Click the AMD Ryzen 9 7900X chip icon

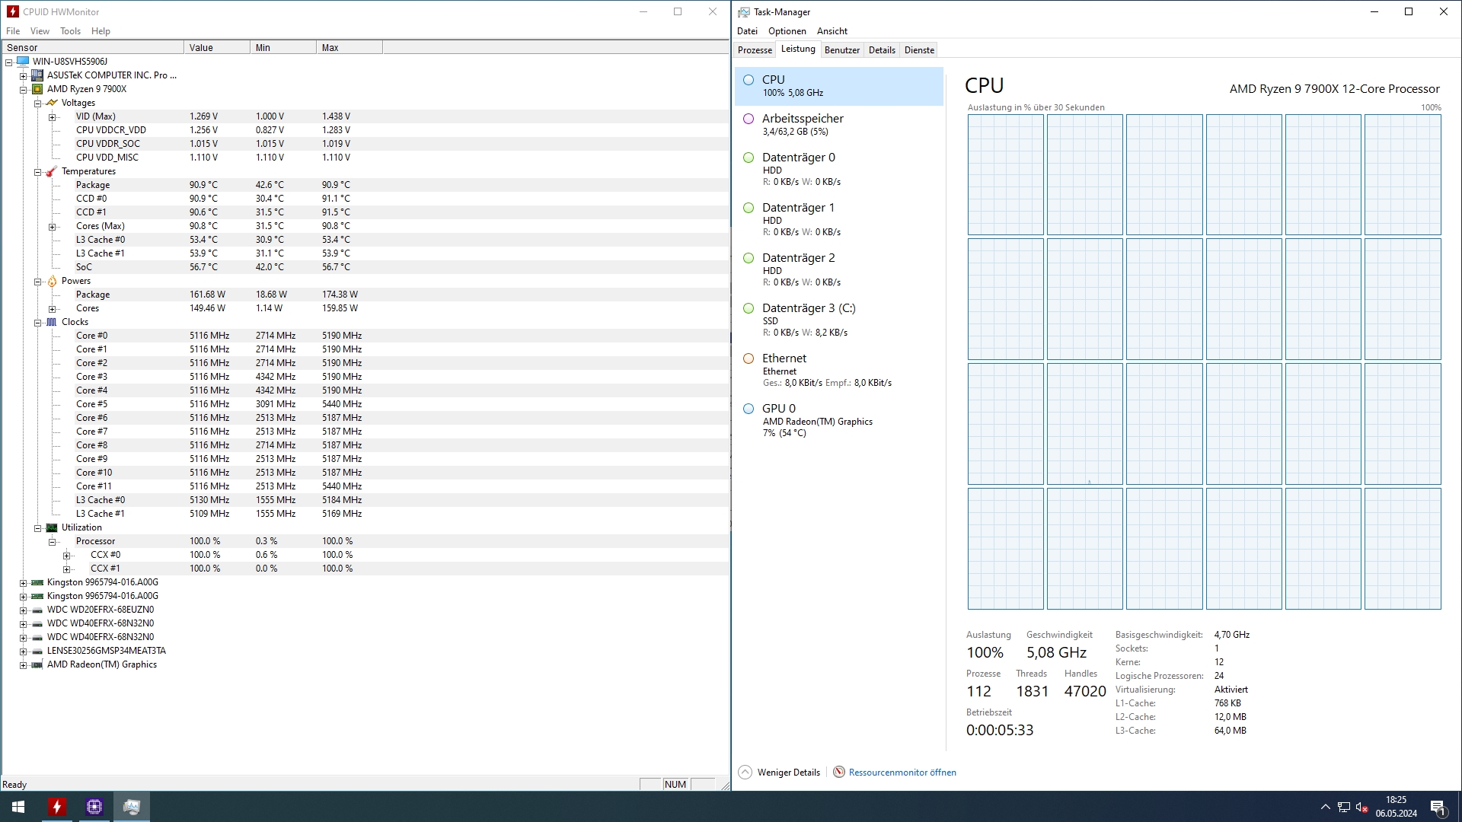pyautogui.click(x=37, y=89)
